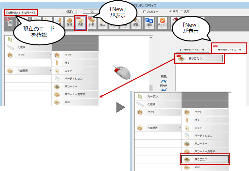Click the 図 icon at toolbar left

click(9, 23)
